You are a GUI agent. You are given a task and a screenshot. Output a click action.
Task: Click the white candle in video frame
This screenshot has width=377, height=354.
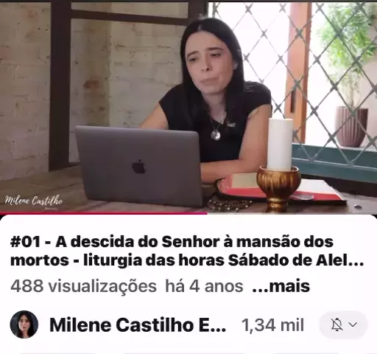click(x=280, y=145)
